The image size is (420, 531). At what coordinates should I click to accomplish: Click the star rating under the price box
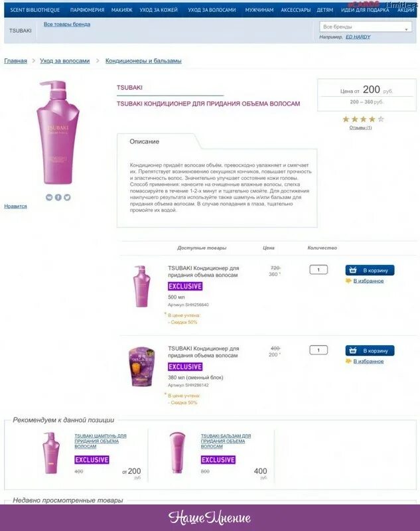[x=363, y=119]
